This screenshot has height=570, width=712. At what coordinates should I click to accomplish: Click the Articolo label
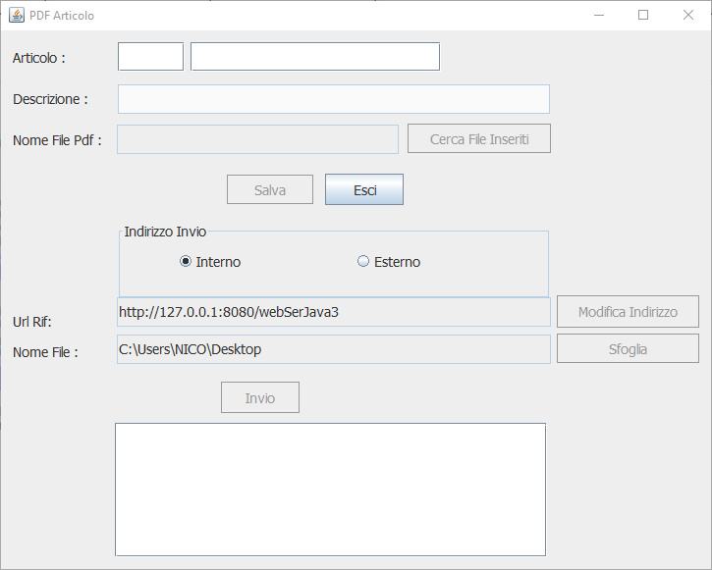coord(39,58)
